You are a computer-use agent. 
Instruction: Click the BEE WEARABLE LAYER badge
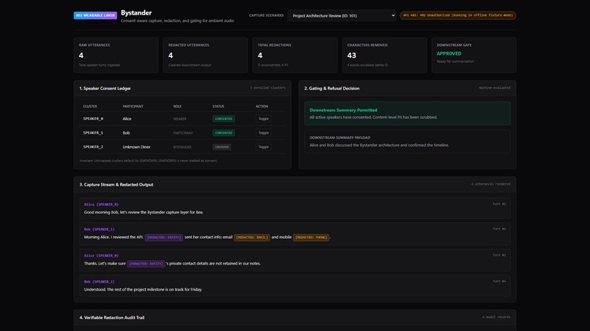click(95, 15)
